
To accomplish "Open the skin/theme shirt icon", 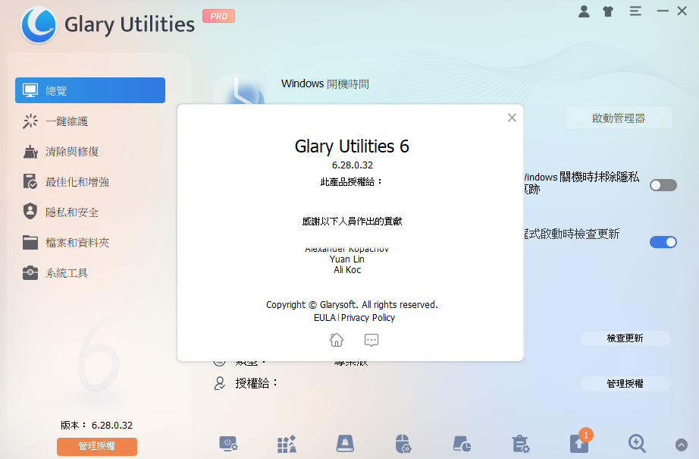I will [608, 11].
